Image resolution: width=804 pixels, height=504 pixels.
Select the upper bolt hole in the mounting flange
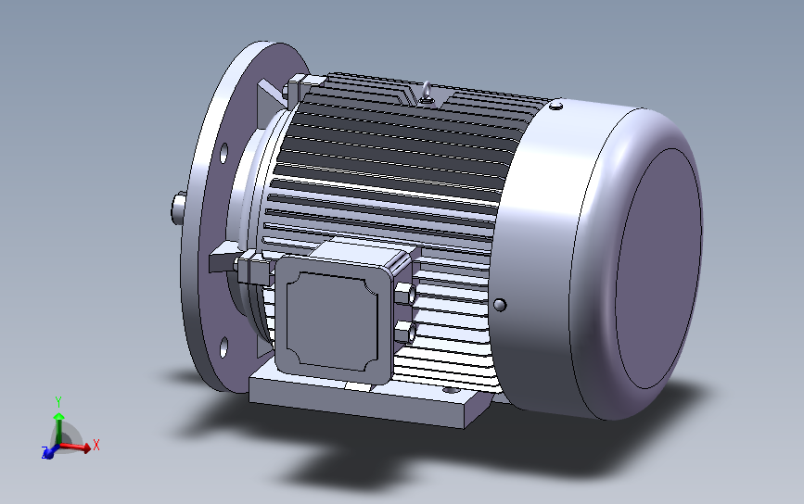224,153
